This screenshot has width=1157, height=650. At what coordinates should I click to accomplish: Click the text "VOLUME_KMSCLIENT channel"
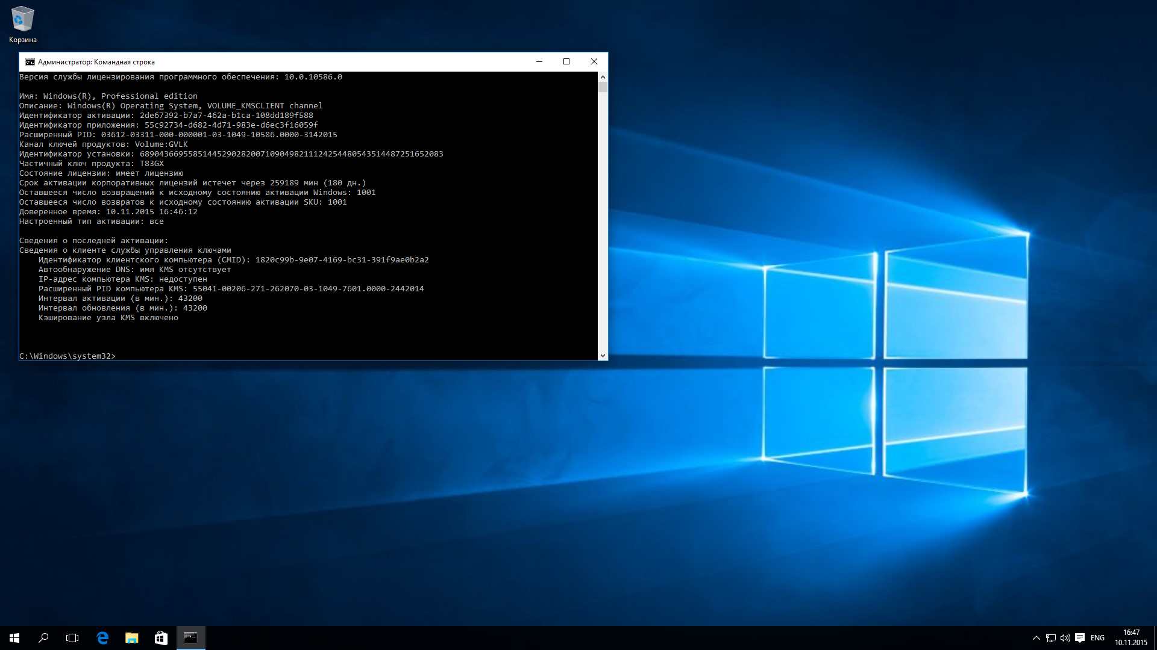[265, 106]
